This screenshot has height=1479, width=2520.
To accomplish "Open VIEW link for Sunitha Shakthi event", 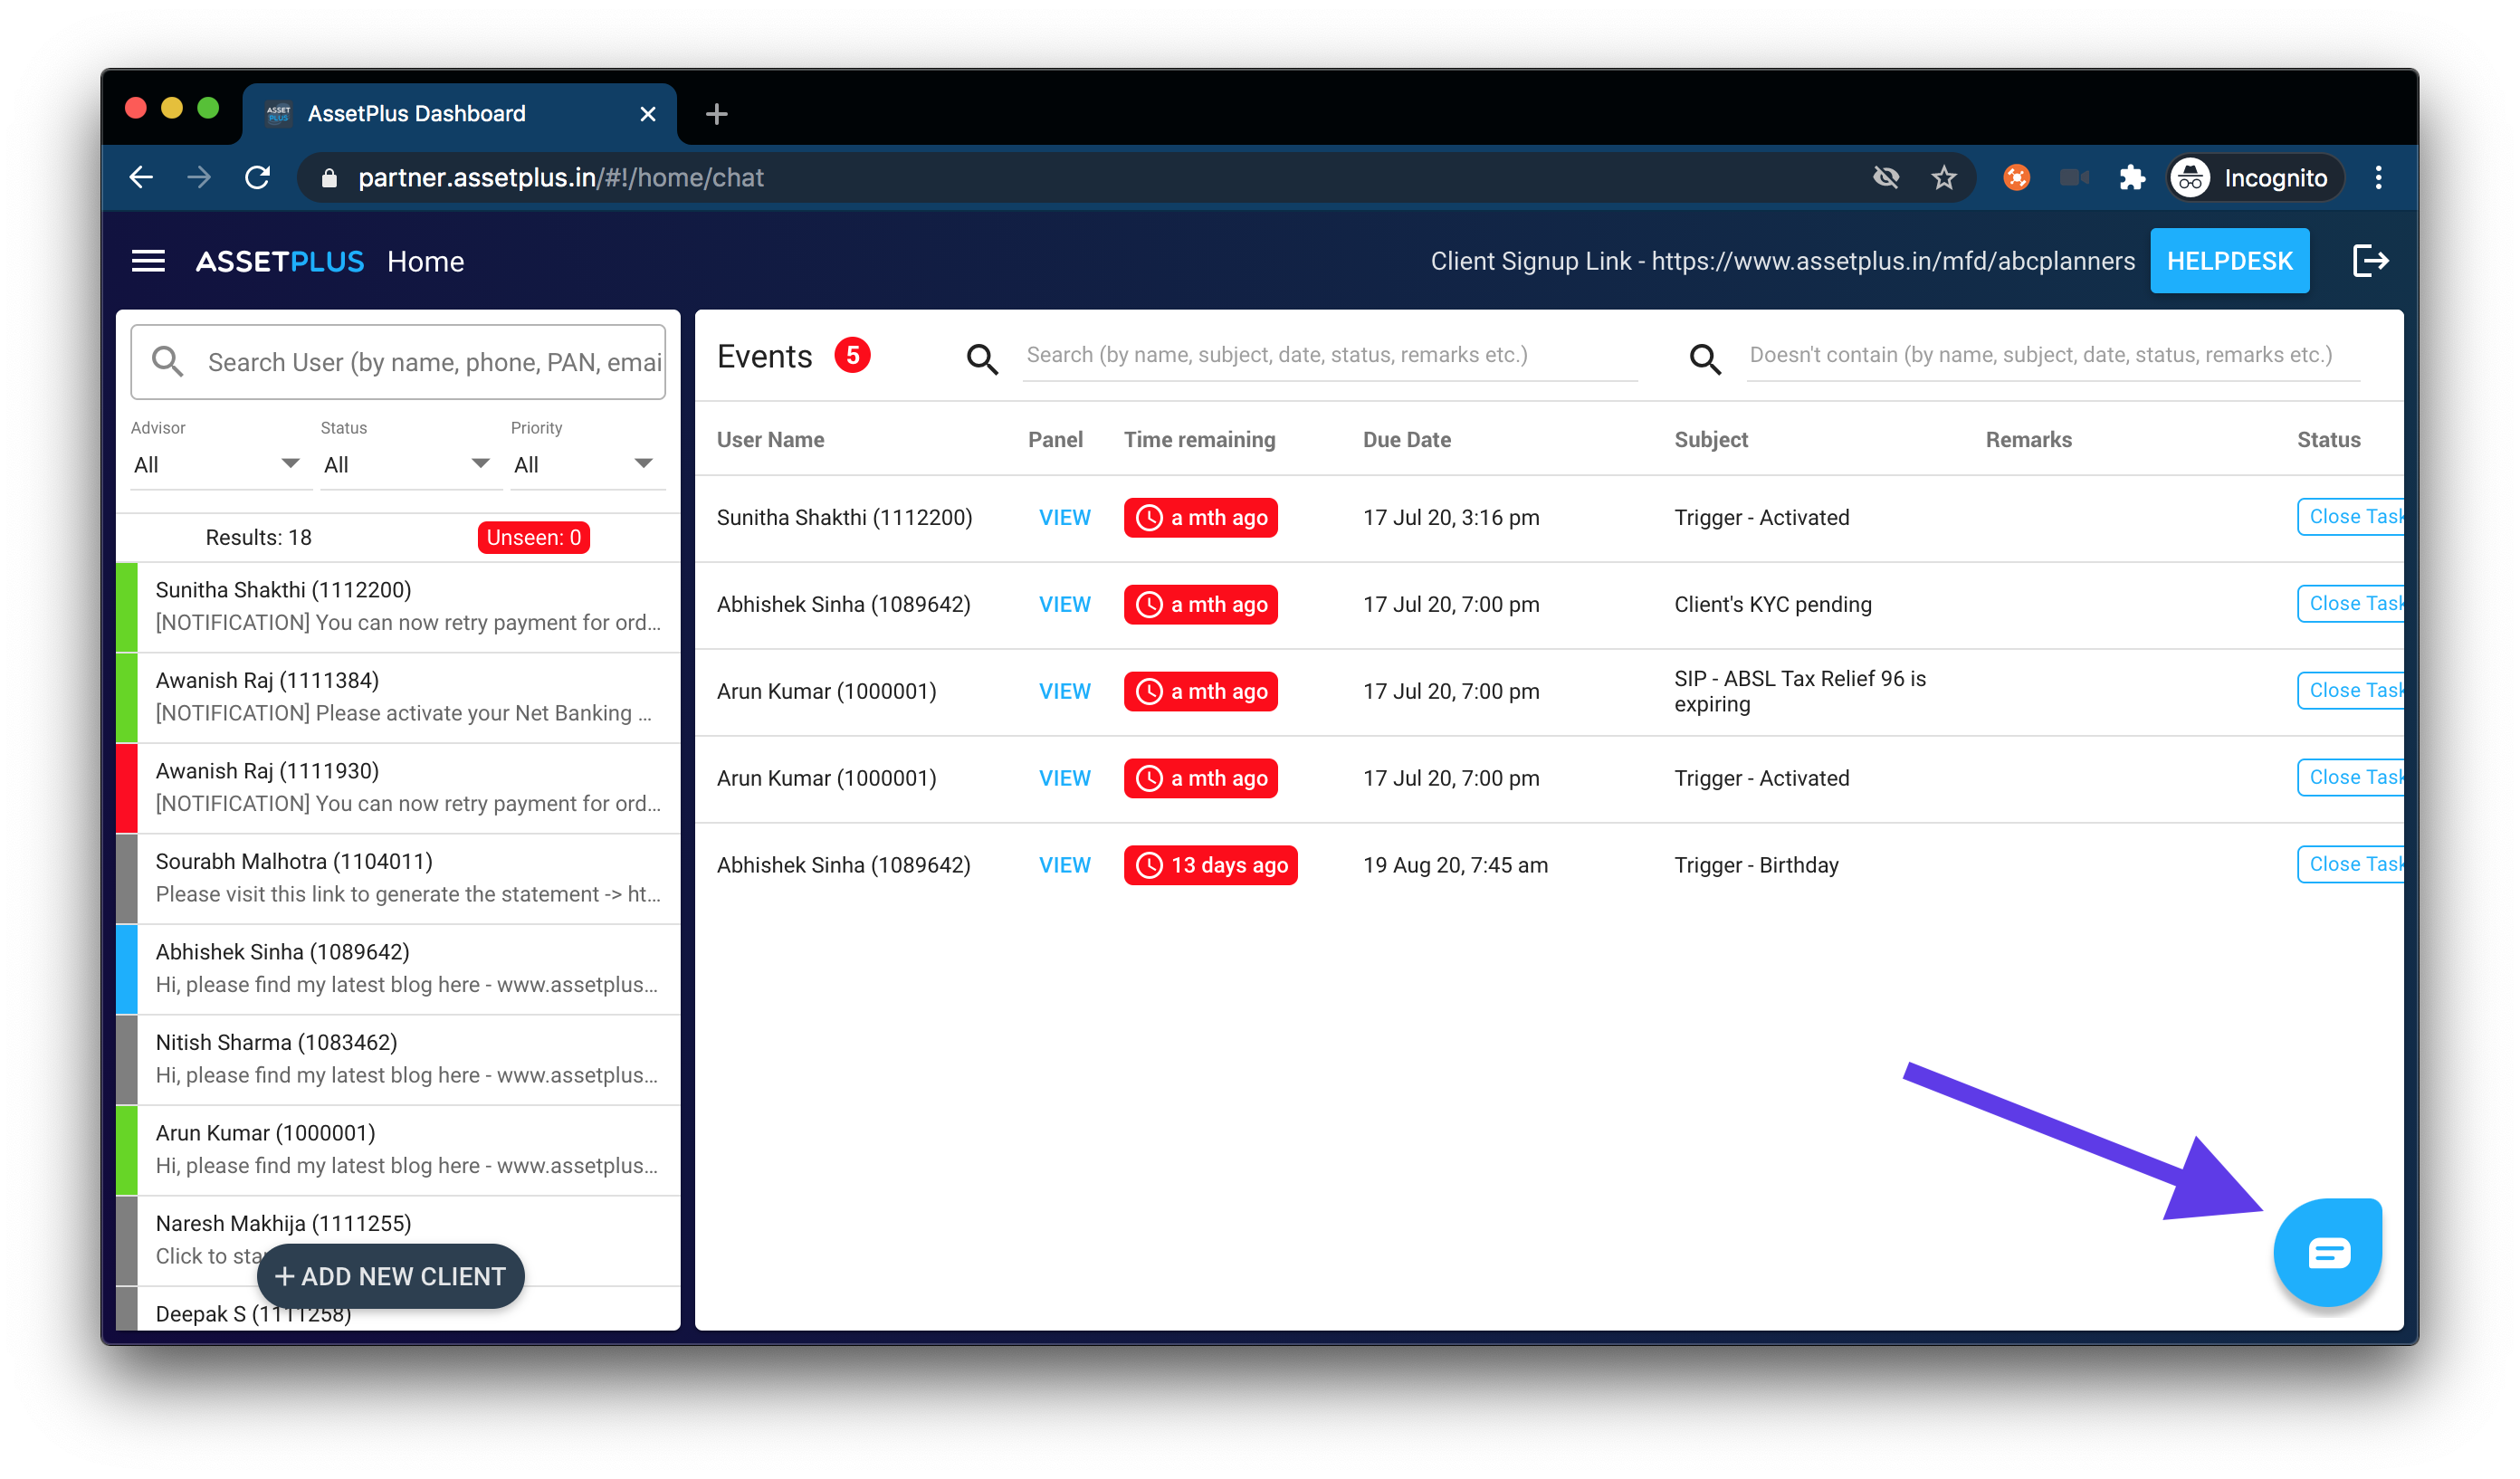I will 1064,517.
